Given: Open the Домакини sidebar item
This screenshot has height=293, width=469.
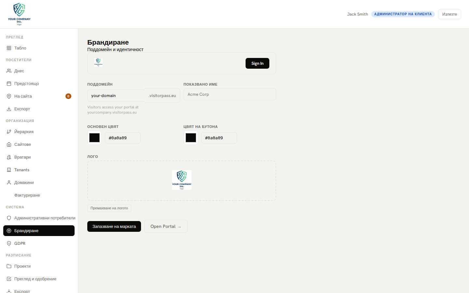Looking at the screenshot, I should click(x=24, y=183).
